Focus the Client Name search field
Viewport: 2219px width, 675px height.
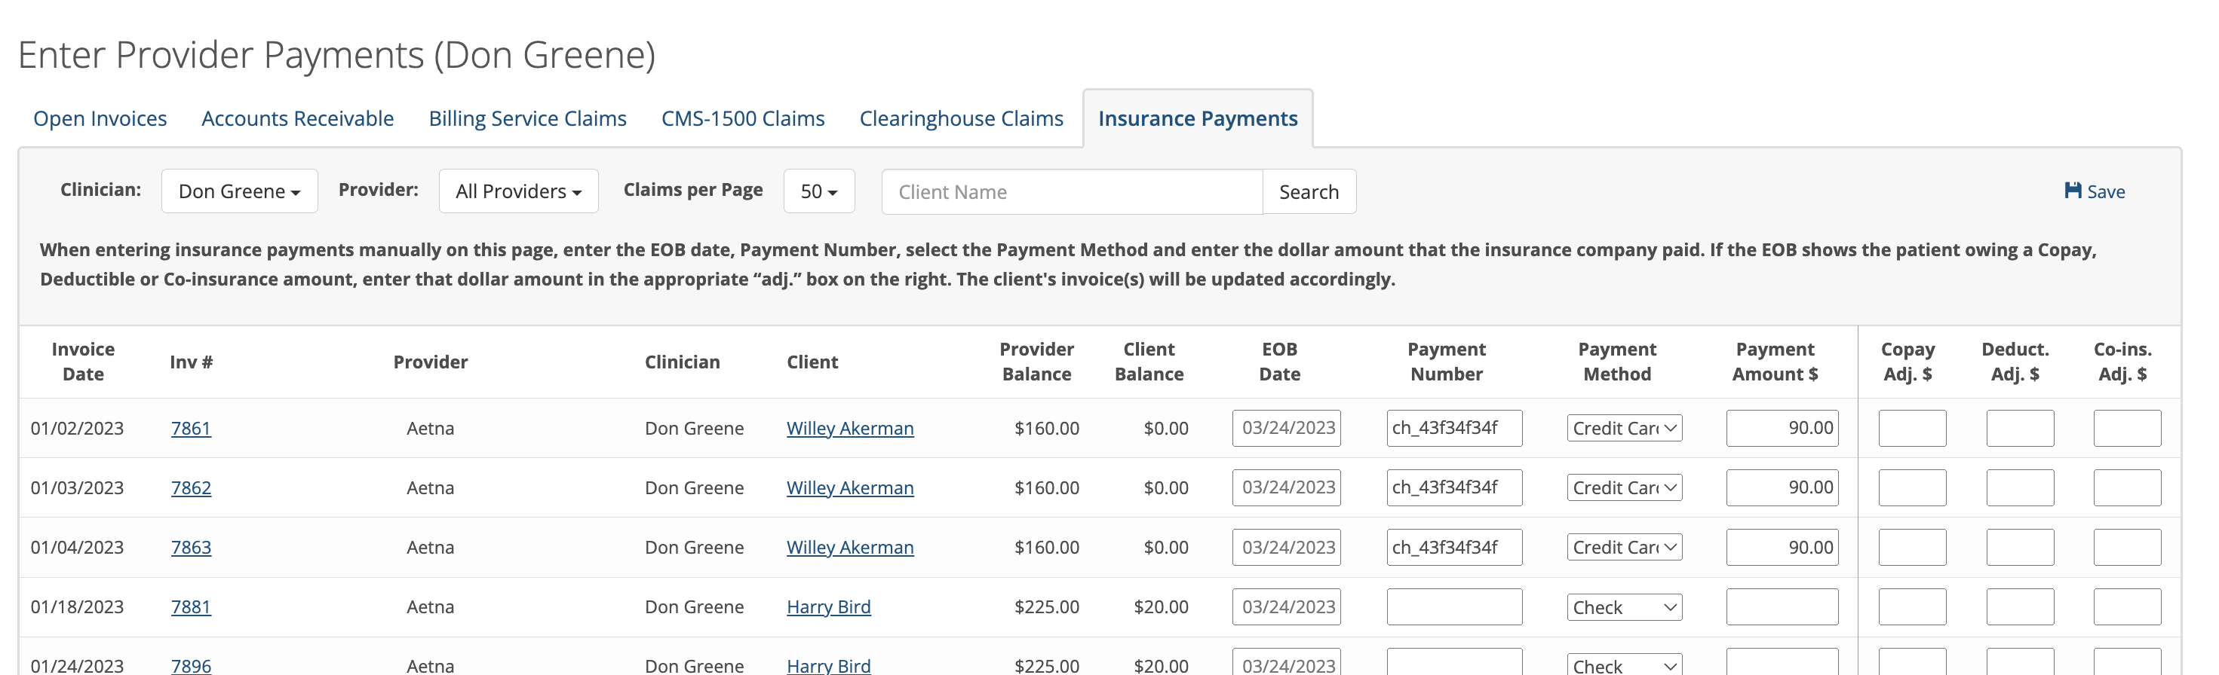[x=1073, y=192]
